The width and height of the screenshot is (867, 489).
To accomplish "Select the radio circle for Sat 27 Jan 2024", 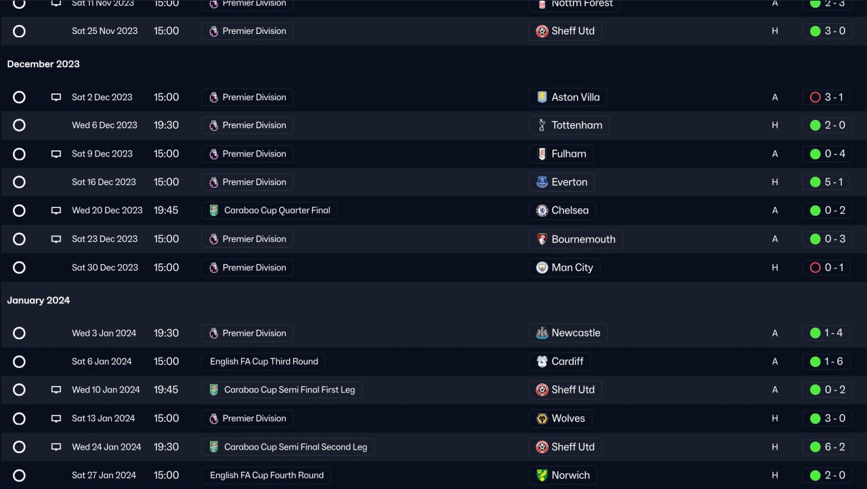I will click(x=19, y=475).
